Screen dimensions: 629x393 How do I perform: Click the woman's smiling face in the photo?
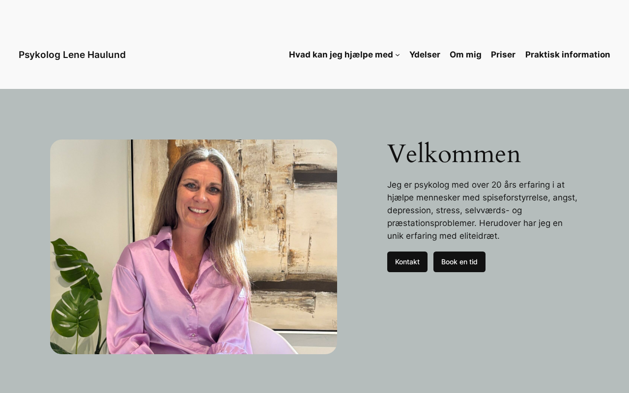[x=199, y=192]
